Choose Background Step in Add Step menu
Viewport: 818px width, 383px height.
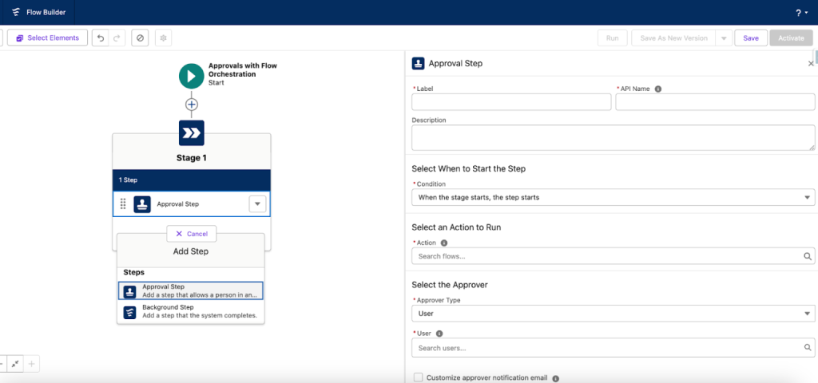(191, 312)
